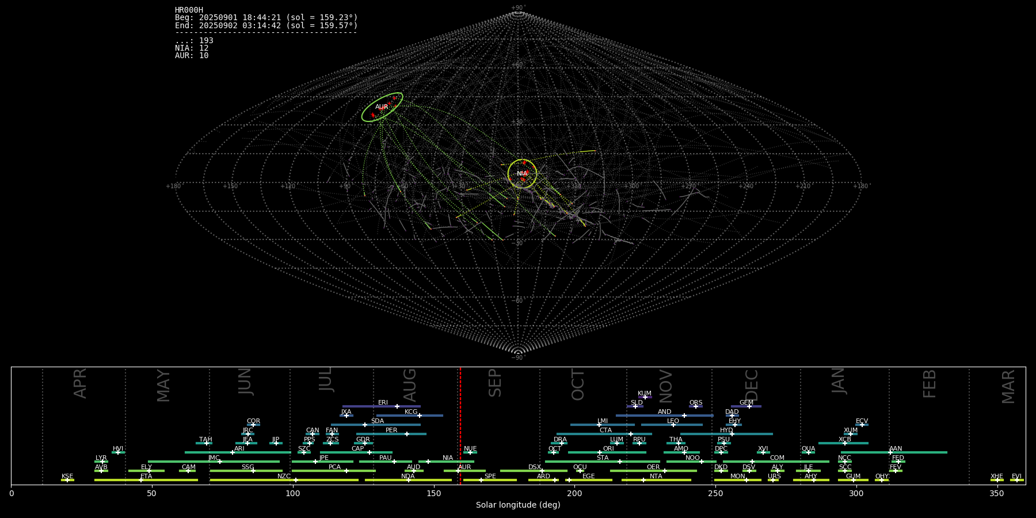Click the COR shower label on the timeline
The height and width of the screenshot is (518, 1036).
[x=253, y=421]
